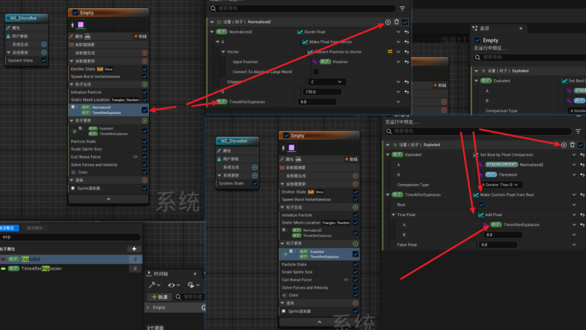
Task: Toggle the Curl Noise Force eye icon in upper-left emitter
Action: [135, 157]
